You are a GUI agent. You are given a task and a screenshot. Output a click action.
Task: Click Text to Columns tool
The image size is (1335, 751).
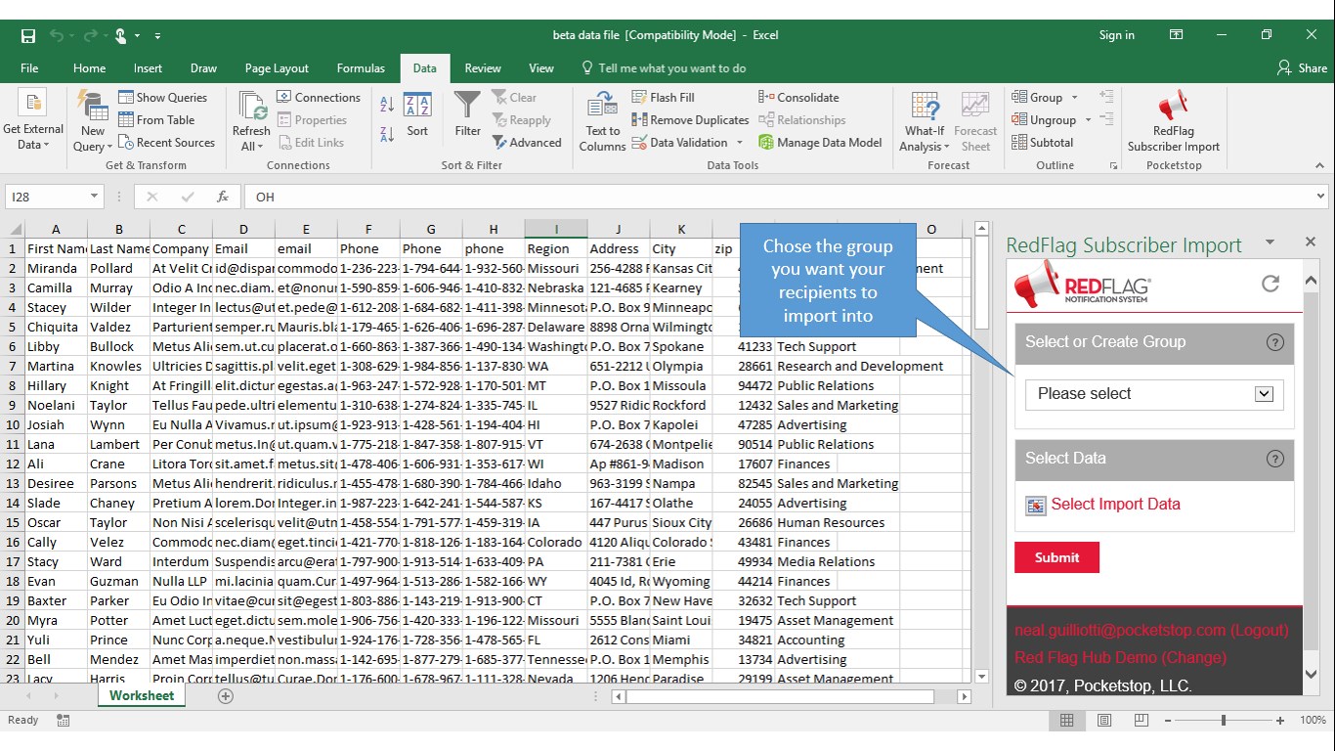click(602, 123)
